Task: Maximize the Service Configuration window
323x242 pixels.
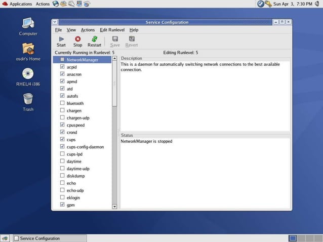Action: [282, 22]
